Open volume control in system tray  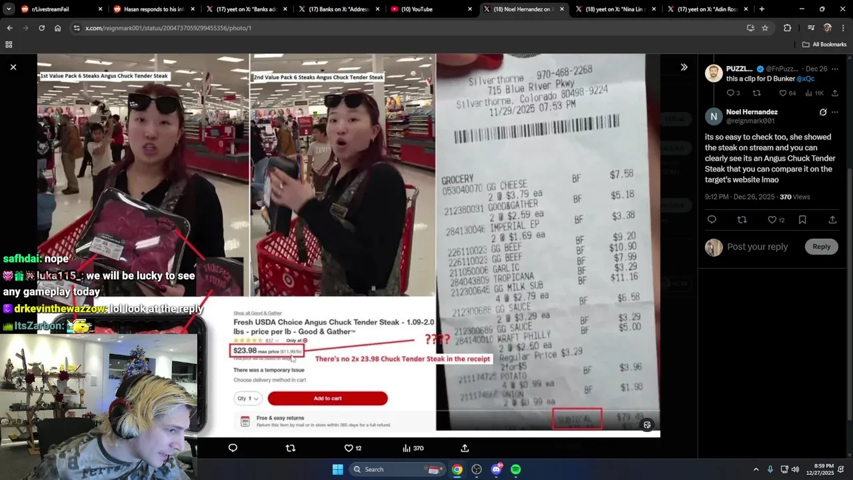(795, 469)
